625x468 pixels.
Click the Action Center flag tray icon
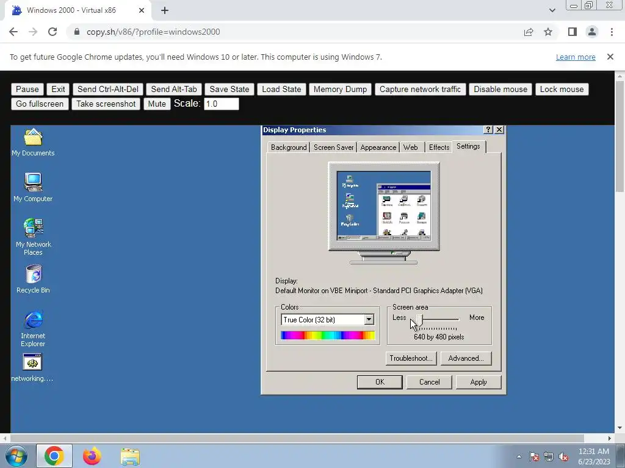[534, 456]
